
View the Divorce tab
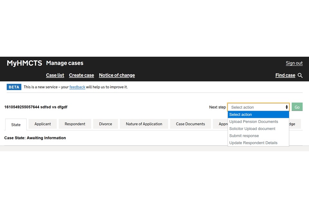(x=106, y=124)
